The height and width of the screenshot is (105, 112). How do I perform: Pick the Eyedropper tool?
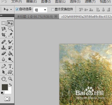[x=10, y=35]
